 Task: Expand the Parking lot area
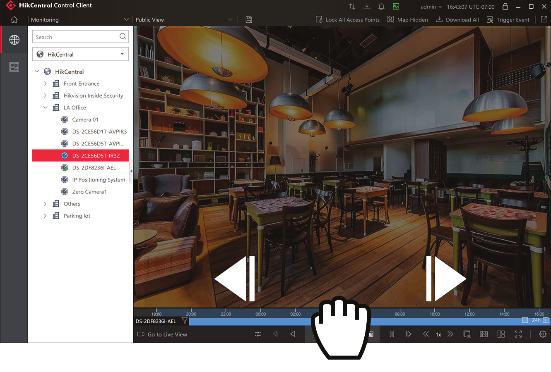[x=45, y=216]
